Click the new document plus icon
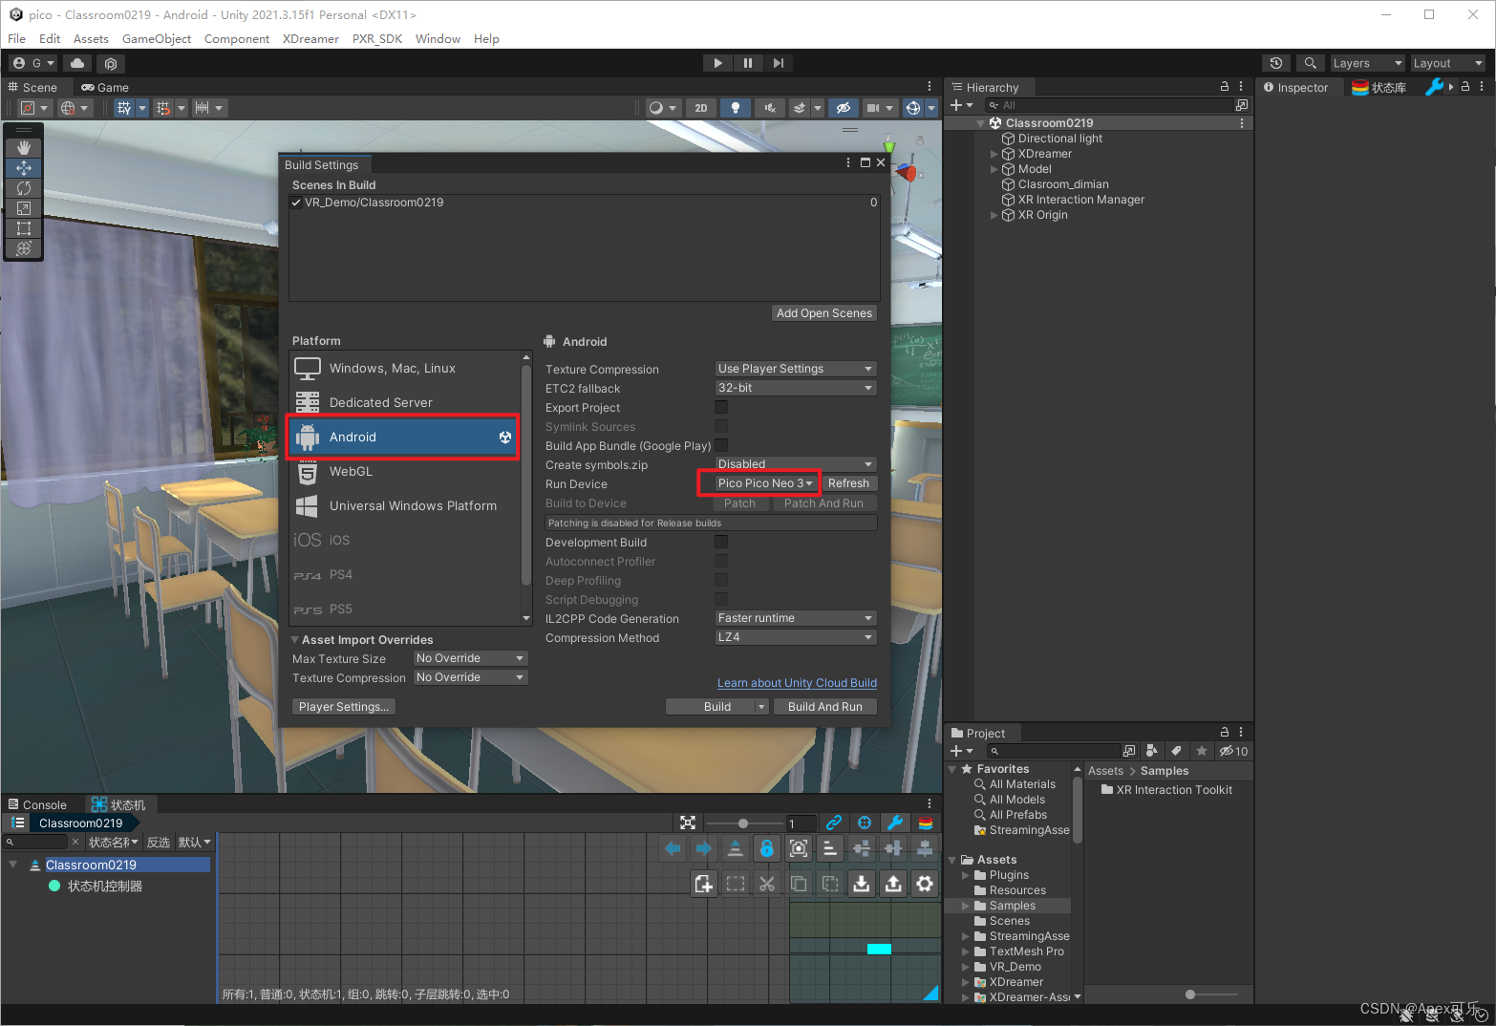Viewport: 1496px width, 1026px height. pos(704,884)
